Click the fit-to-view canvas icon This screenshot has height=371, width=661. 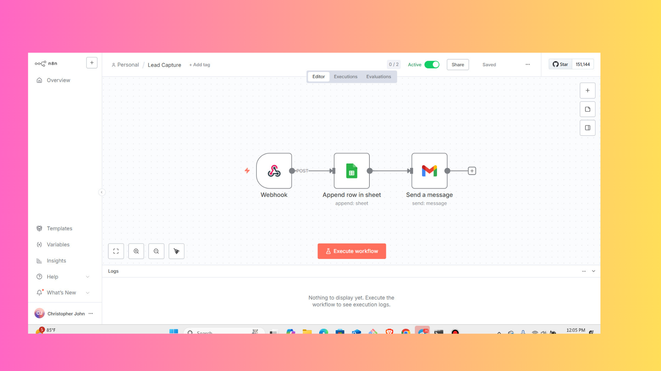(116, 251)
